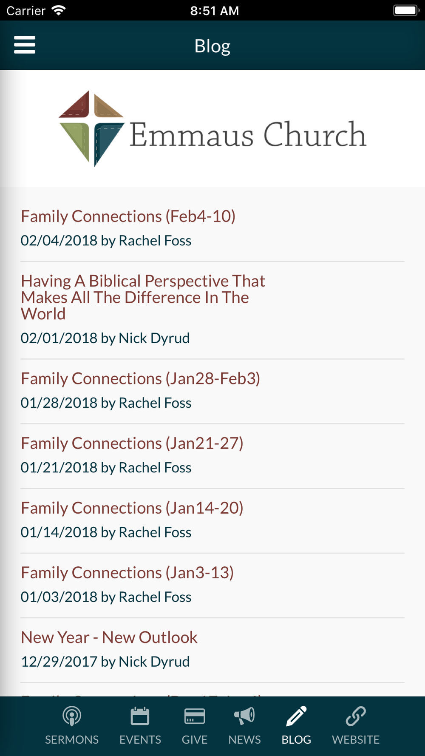Switch to the SERMONS tab label
Viewport: 425px width, 756px height.
coord(72,739)
